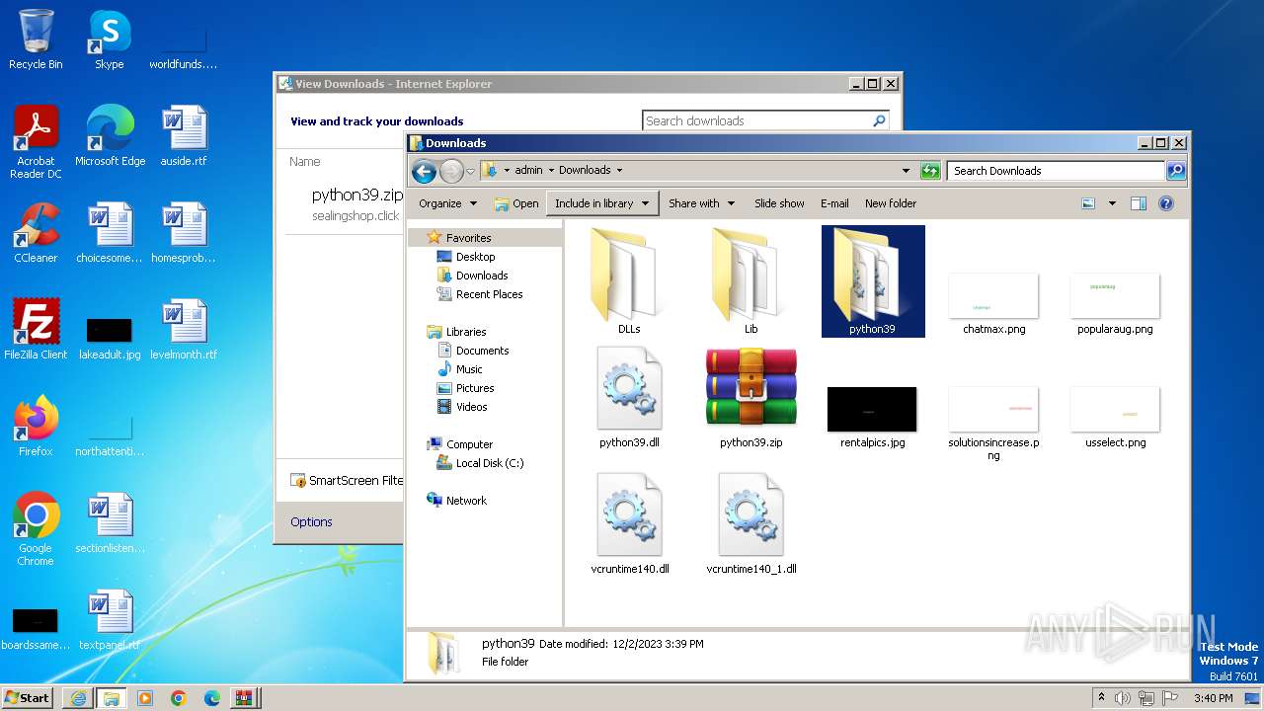Select Desktop in navigation pane

tap(475, 257)
